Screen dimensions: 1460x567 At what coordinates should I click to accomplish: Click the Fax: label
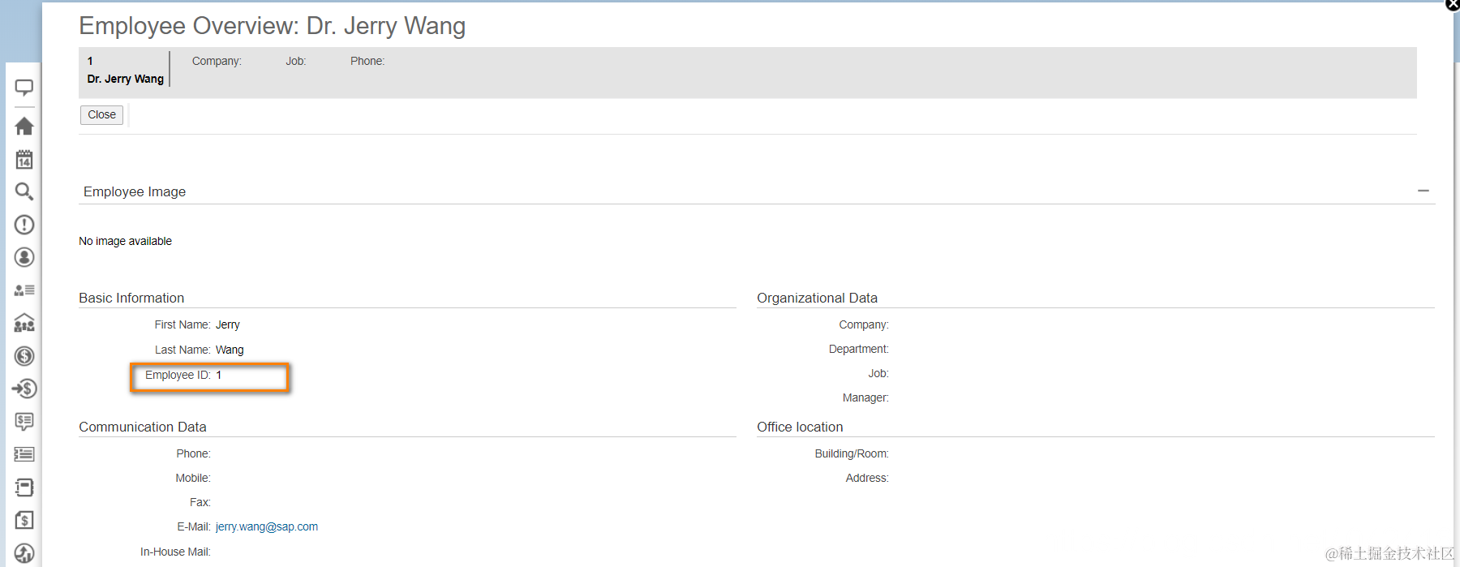pos(200,503)
